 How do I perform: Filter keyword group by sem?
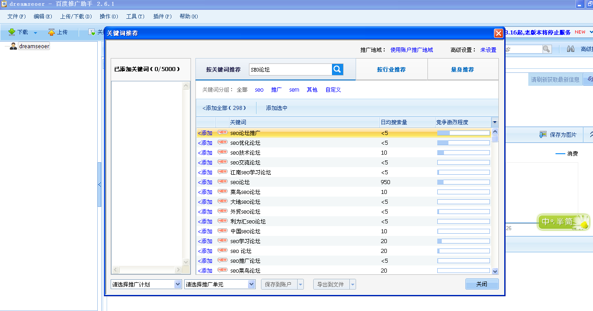pyautogui.click(x=294, y=90)
